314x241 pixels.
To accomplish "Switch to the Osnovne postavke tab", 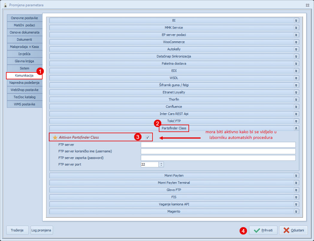I will point(24,18).
